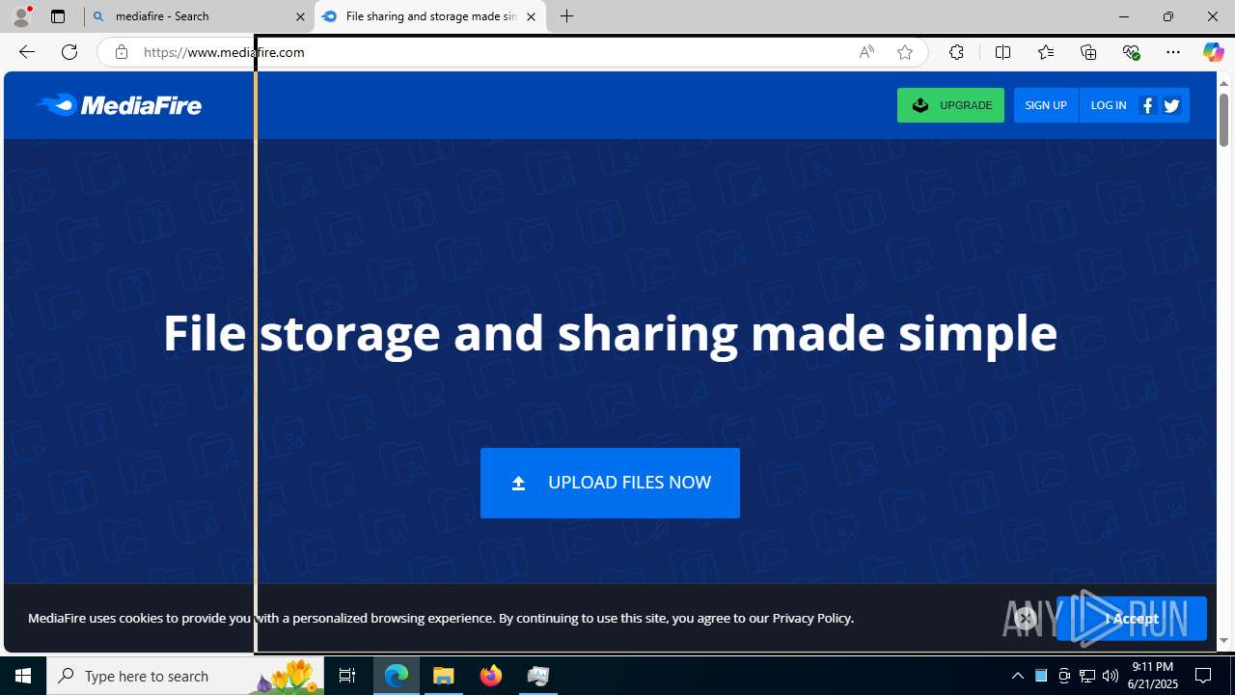
Task: Click the green UPGRADE button
Action: click(950, 105)
